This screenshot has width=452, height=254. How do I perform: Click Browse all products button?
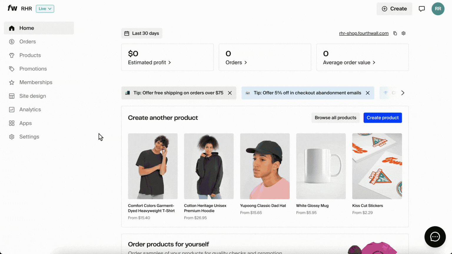[335, 118]
